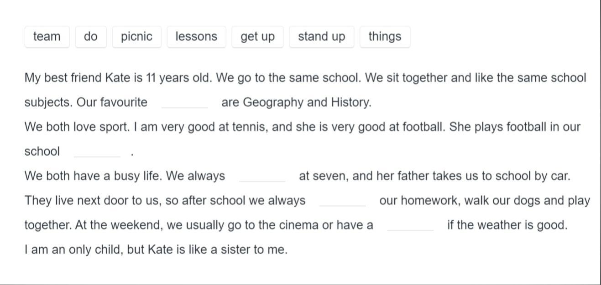Choose the 'picnic' word chip

click(x=136, y=36)
